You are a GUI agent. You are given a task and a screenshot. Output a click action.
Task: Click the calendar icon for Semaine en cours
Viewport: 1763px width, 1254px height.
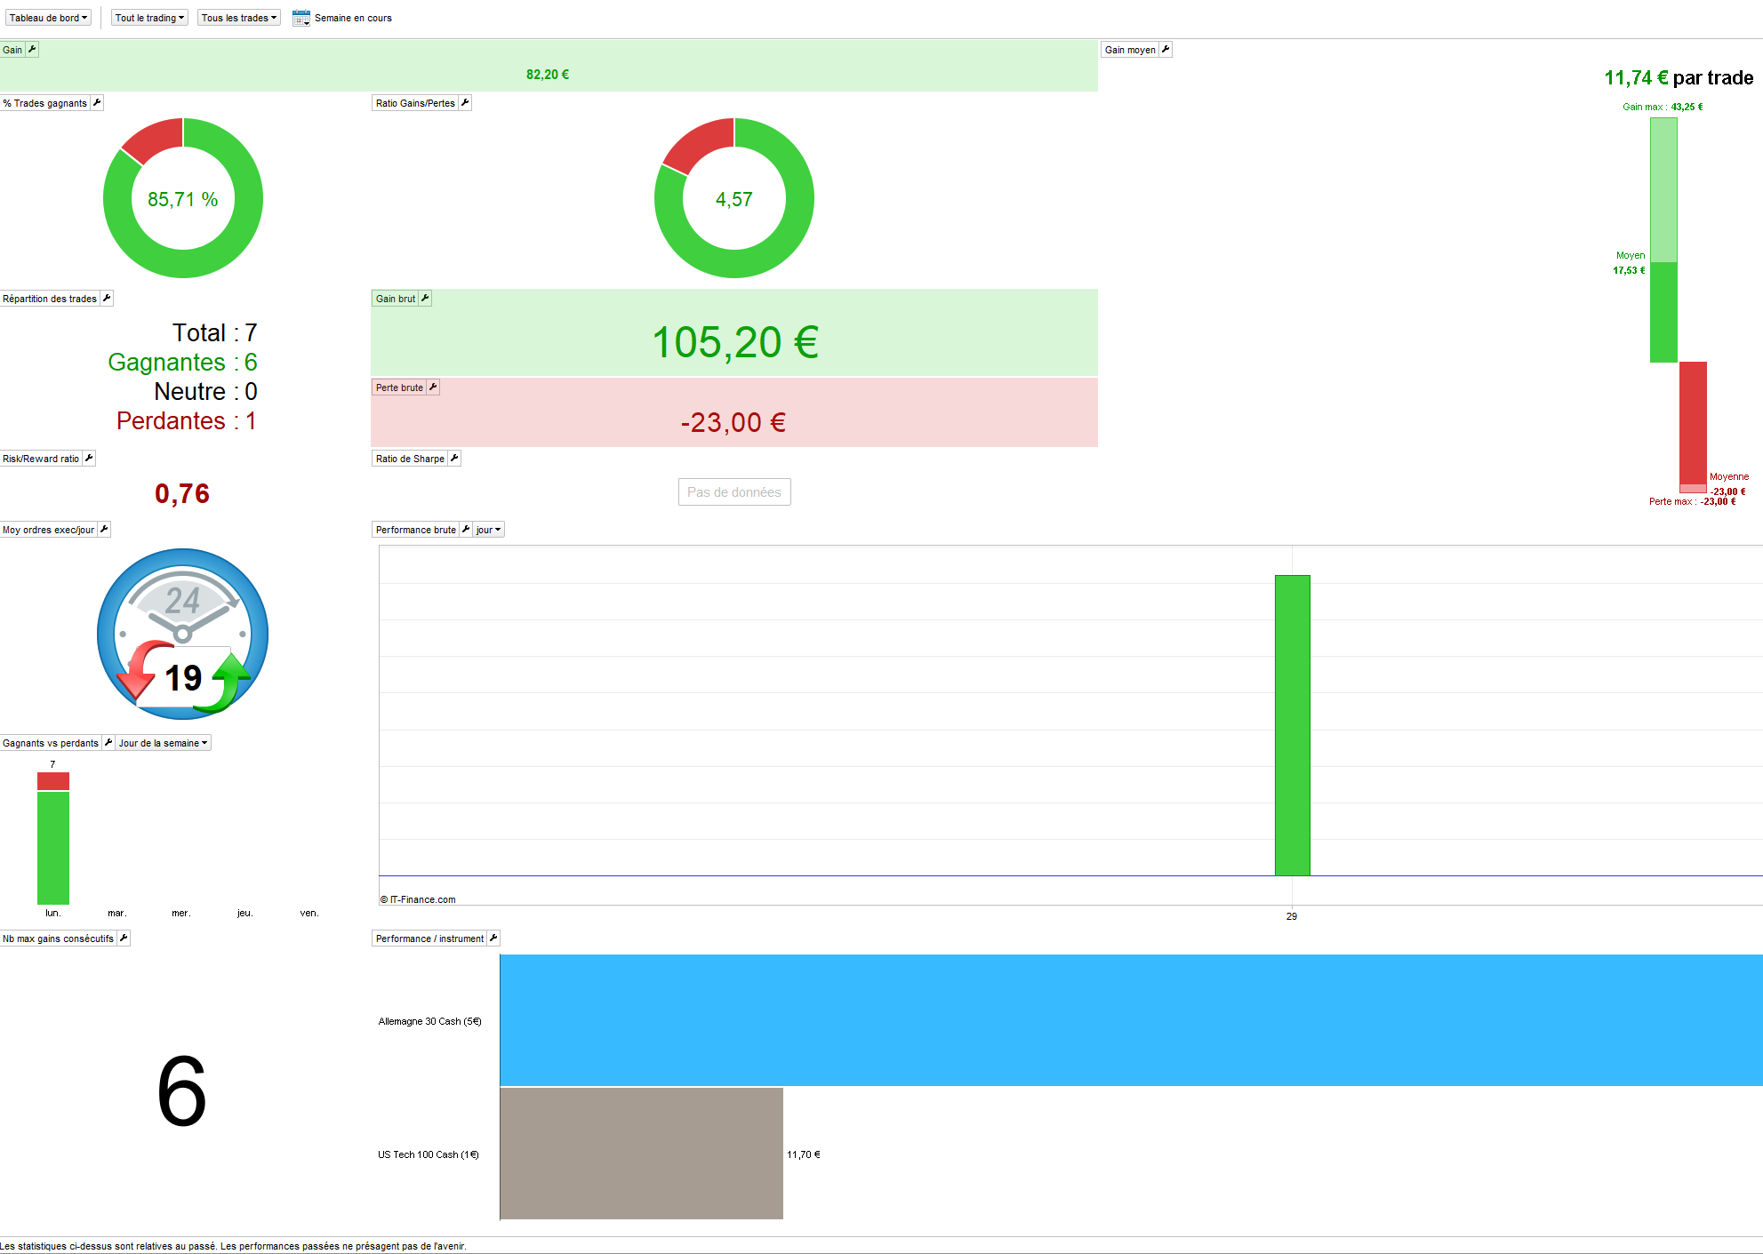301,18
